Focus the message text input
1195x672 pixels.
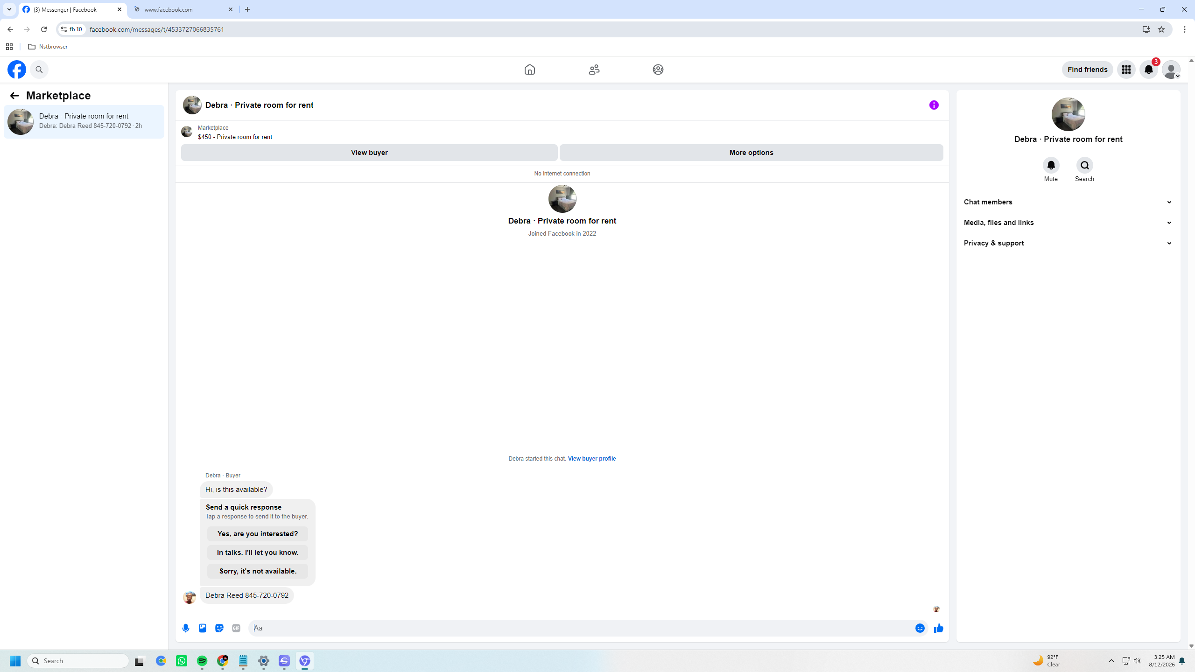coord(581,628)
